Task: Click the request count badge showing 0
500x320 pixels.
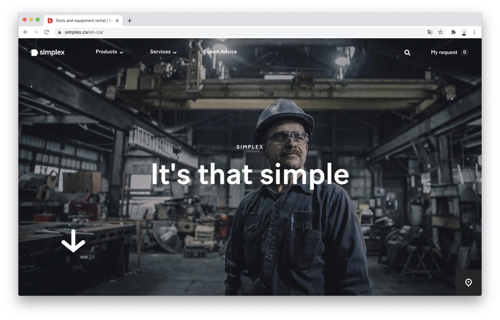Action: (464, 52)
